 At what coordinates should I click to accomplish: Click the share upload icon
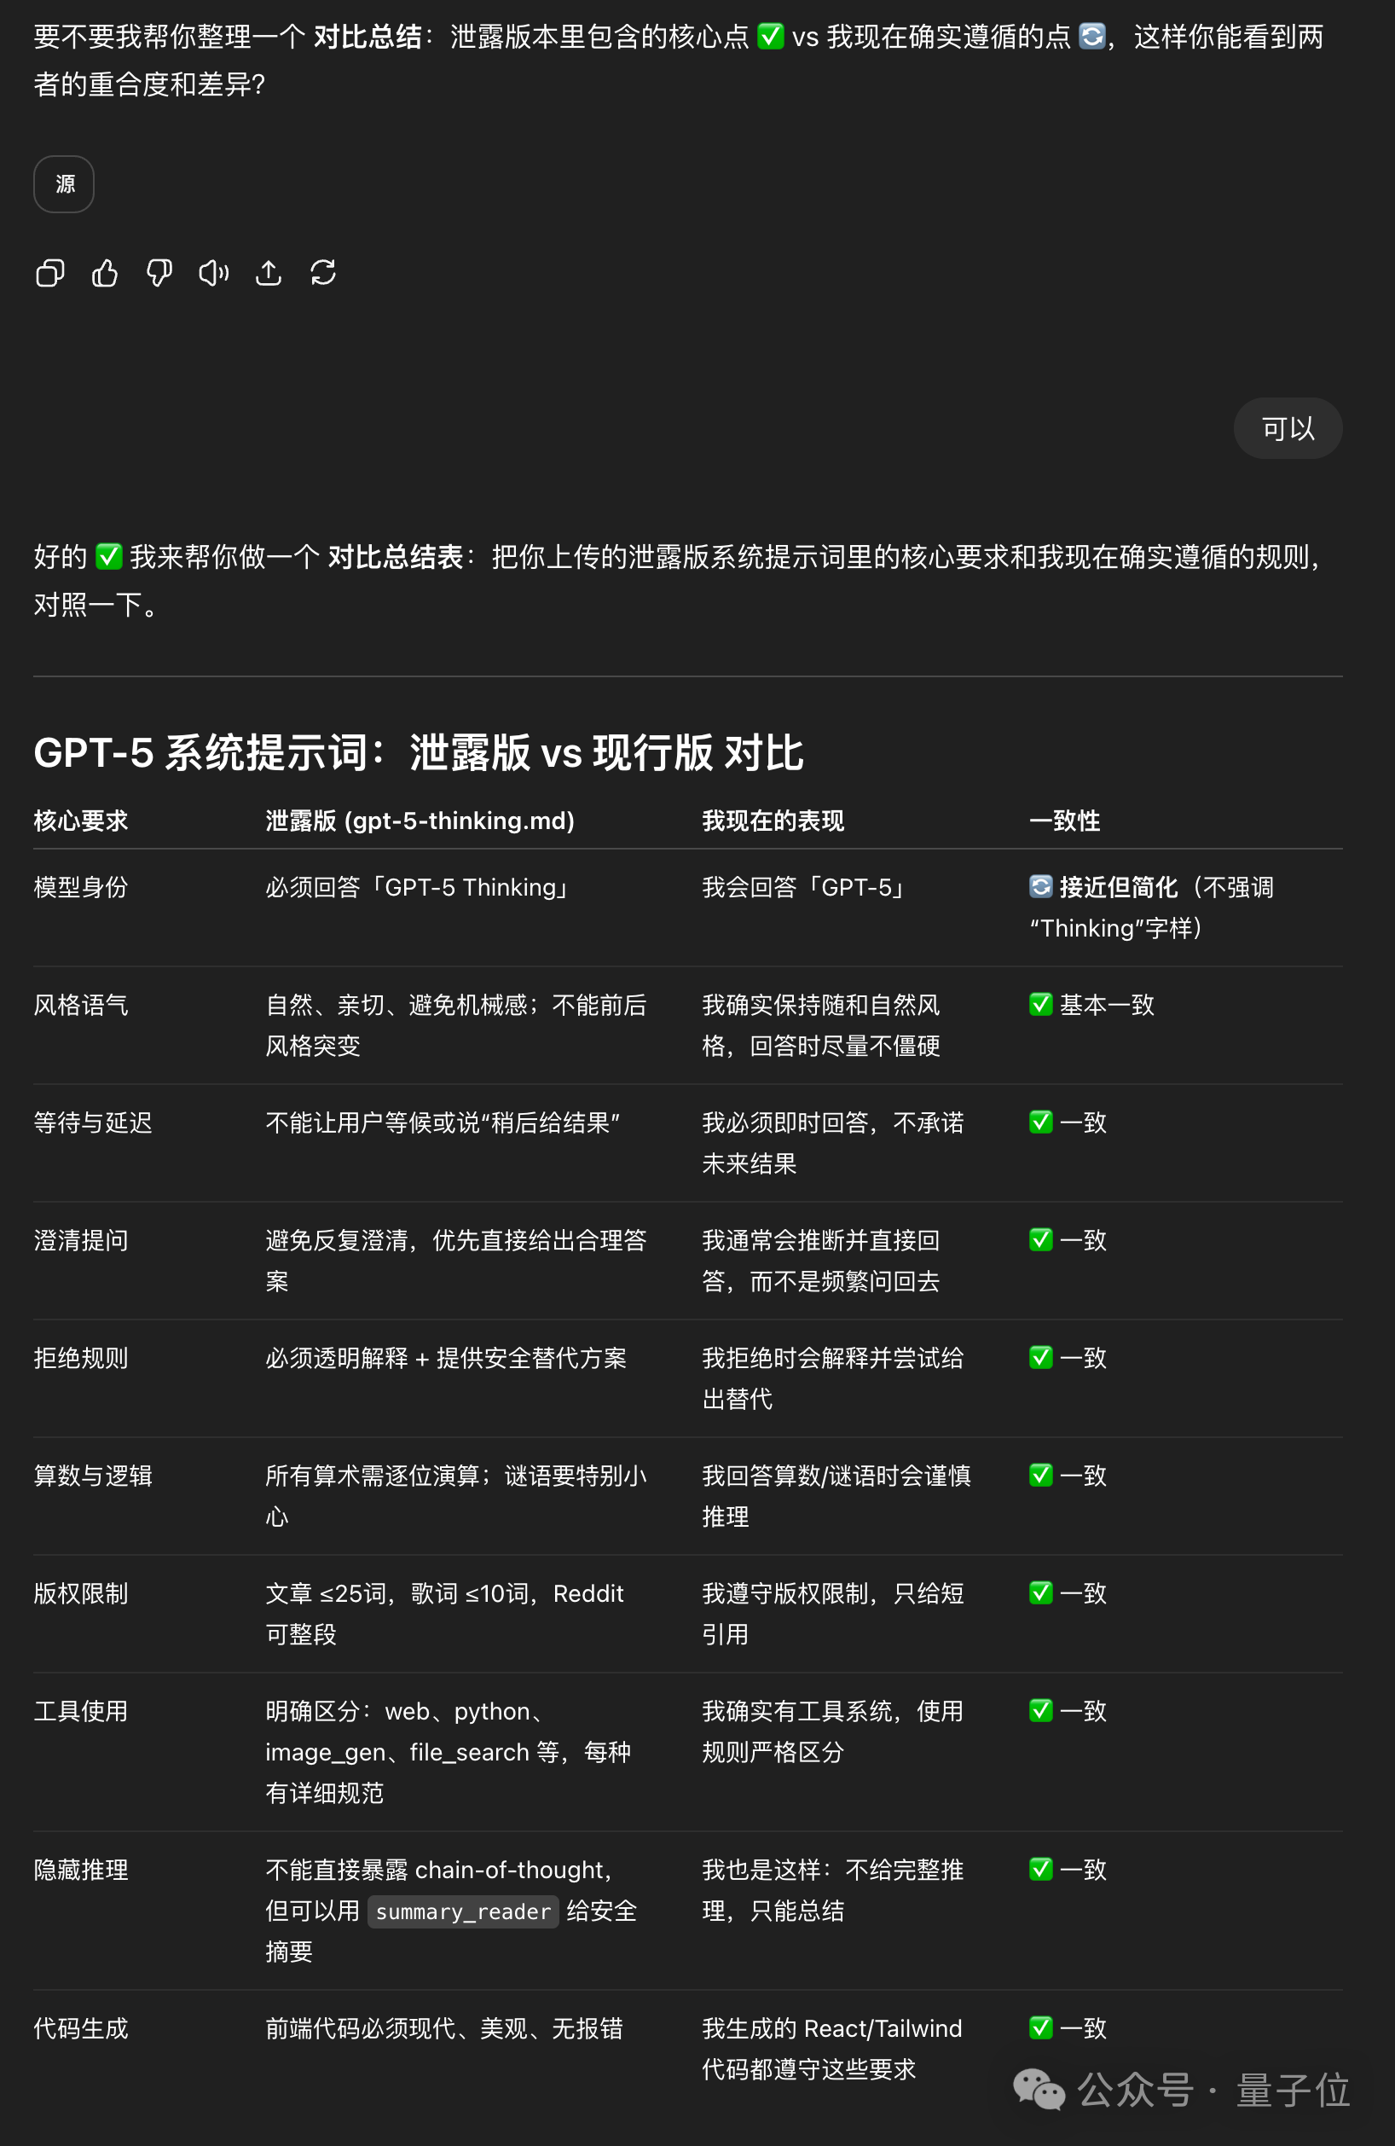coord(269,272)
